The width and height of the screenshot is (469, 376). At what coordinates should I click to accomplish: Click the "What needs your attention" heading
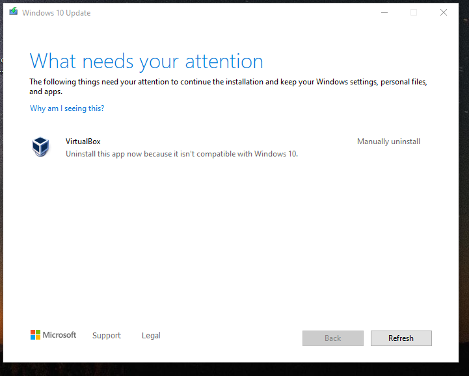pos(146,62)
